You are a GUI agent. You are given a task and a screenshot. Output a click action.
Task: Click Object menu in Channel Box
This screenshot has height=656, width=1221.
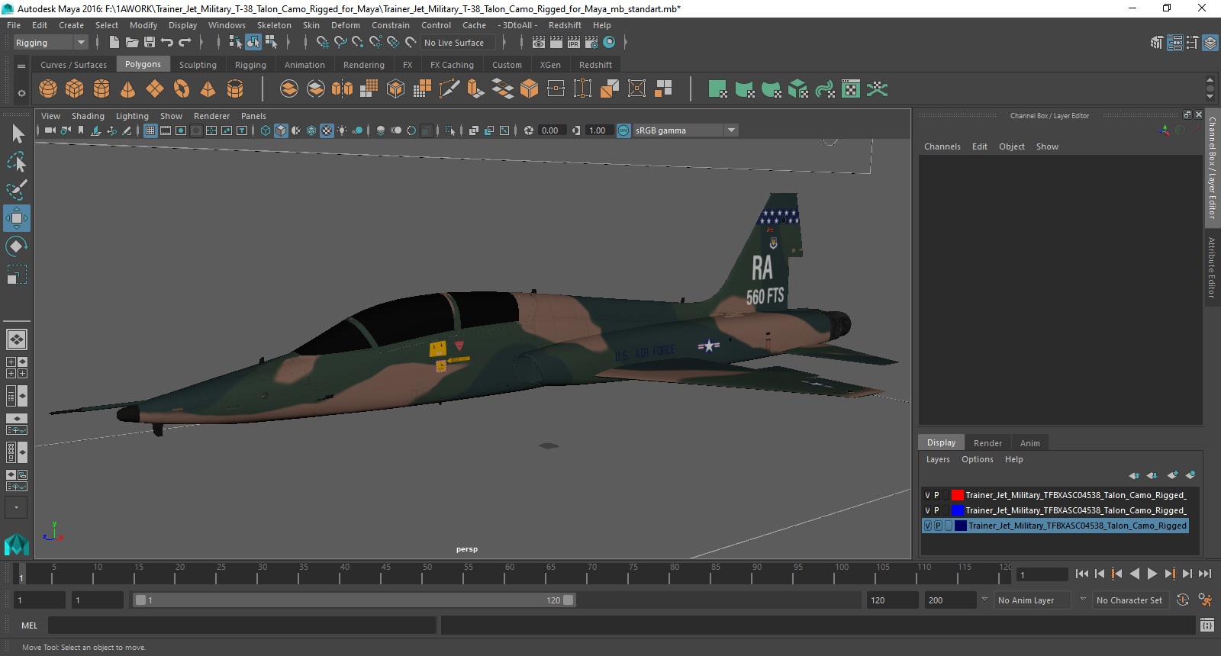tap(1012, 146)
